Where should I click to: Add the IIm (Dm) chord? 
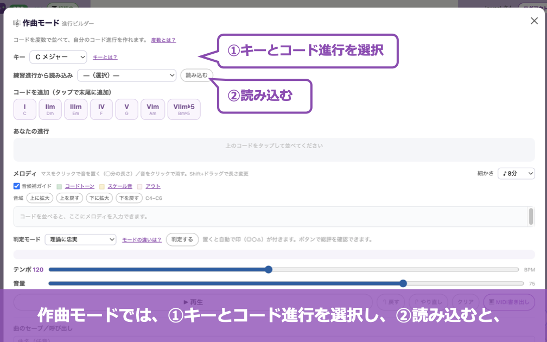tap(50, 110)
